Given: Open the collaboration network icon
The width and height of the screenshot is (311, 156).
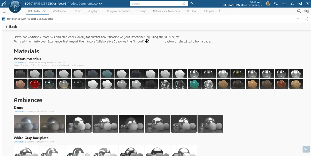Looking at the screenshot, I should pyautogui.click(x=300, y=4).
